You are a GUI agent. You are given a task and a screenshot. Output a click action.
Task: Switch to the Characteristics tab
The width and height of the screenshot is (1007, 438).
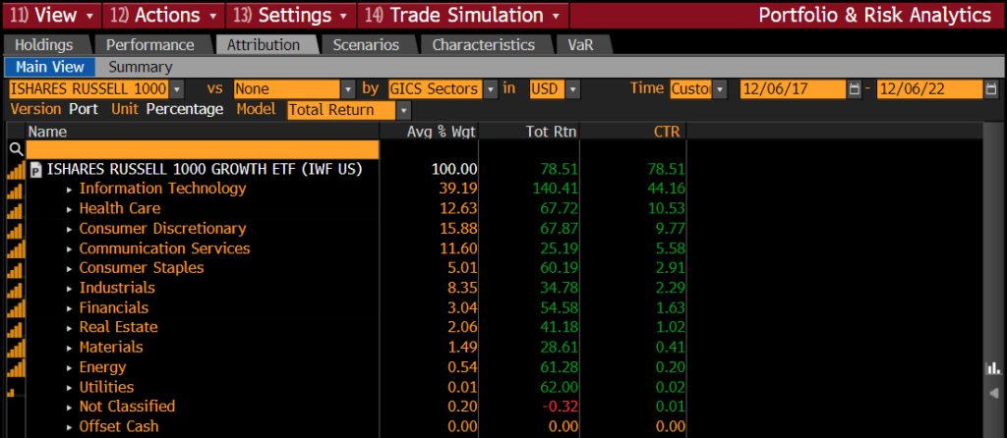click(484, 45)
